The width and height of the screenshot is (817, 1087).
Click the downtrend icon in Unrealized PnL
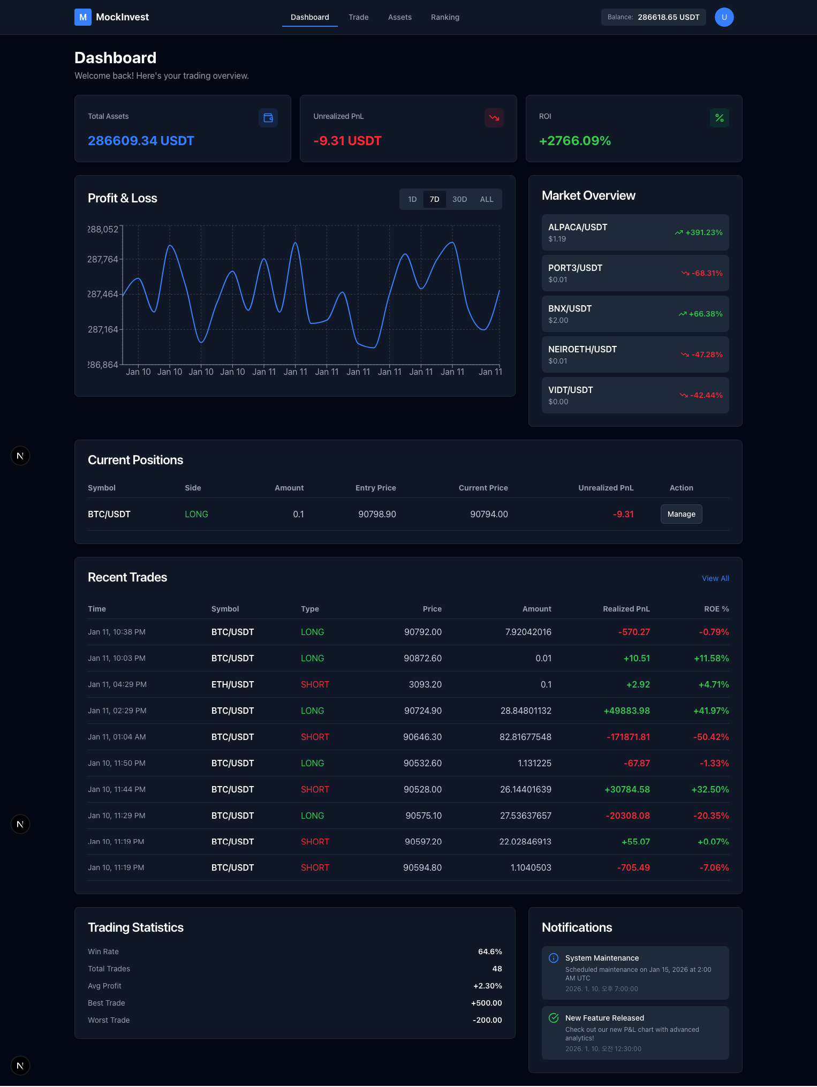(494, 118)
